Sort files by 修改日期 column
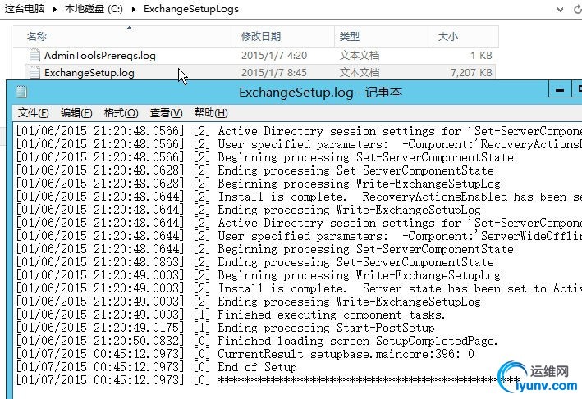 pos(285,36)
